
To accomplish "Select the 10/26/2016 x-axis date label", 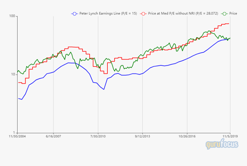I will click(187, 136).
